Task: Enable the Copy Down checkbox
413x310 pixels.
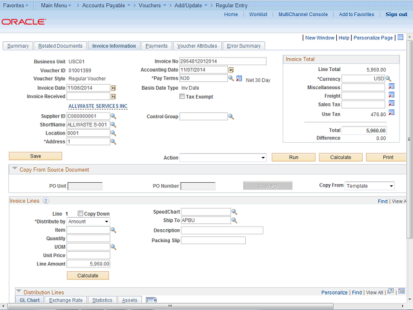Action: (80, 213)
